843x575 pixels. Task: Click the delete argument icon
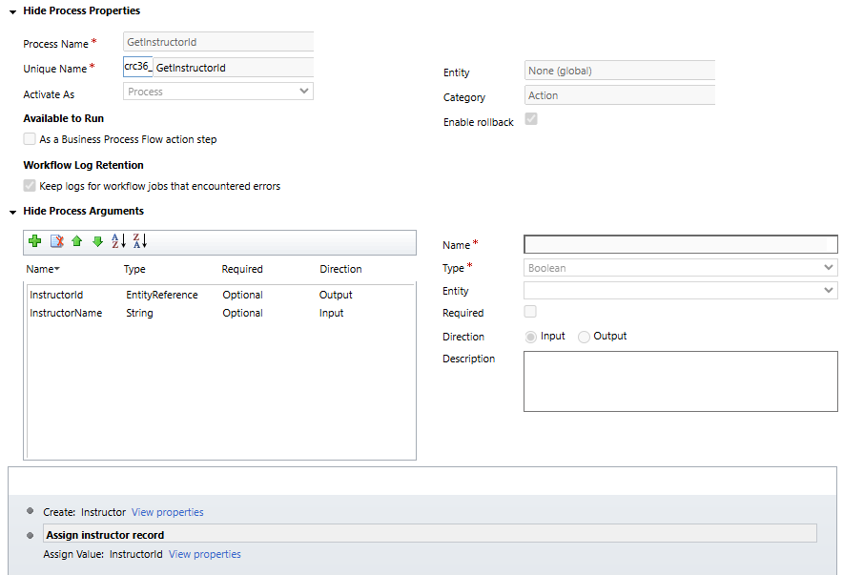click(56, 242)
